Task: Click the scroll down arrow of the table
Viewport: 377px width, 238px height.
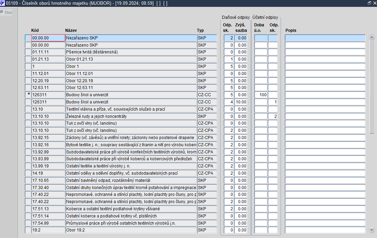Action: 372,230
